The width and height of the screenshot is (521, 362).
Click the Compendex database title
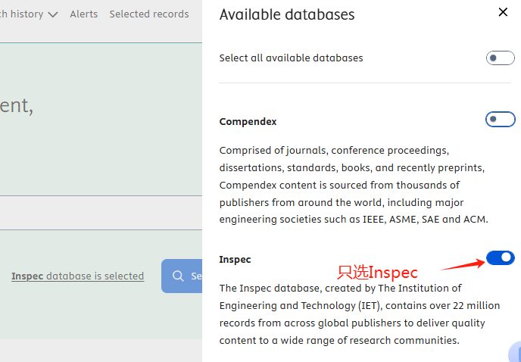coord(248,122)
